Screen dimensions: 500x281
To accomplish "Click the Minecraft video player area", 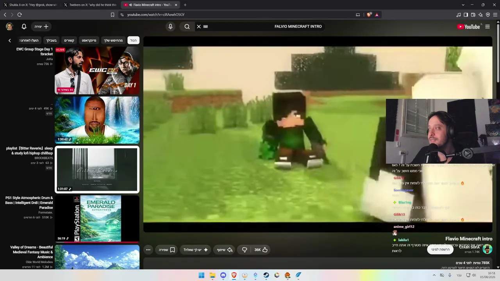I will pyautogui.click(x=318, y=135).
